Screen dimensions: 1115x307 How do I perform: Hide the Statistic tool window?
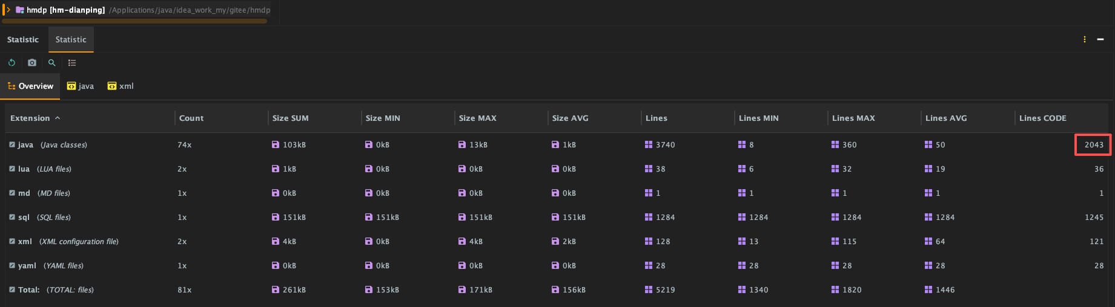tap(1100, 39)
